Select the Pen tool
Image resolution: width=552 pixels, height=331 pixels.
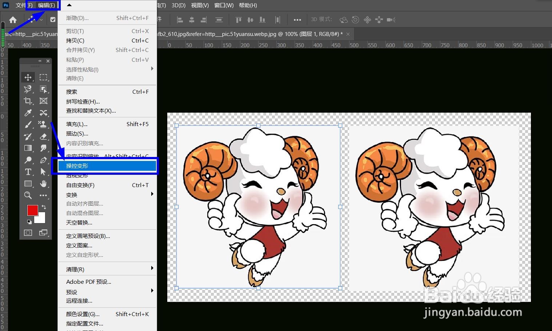point(44,160)
